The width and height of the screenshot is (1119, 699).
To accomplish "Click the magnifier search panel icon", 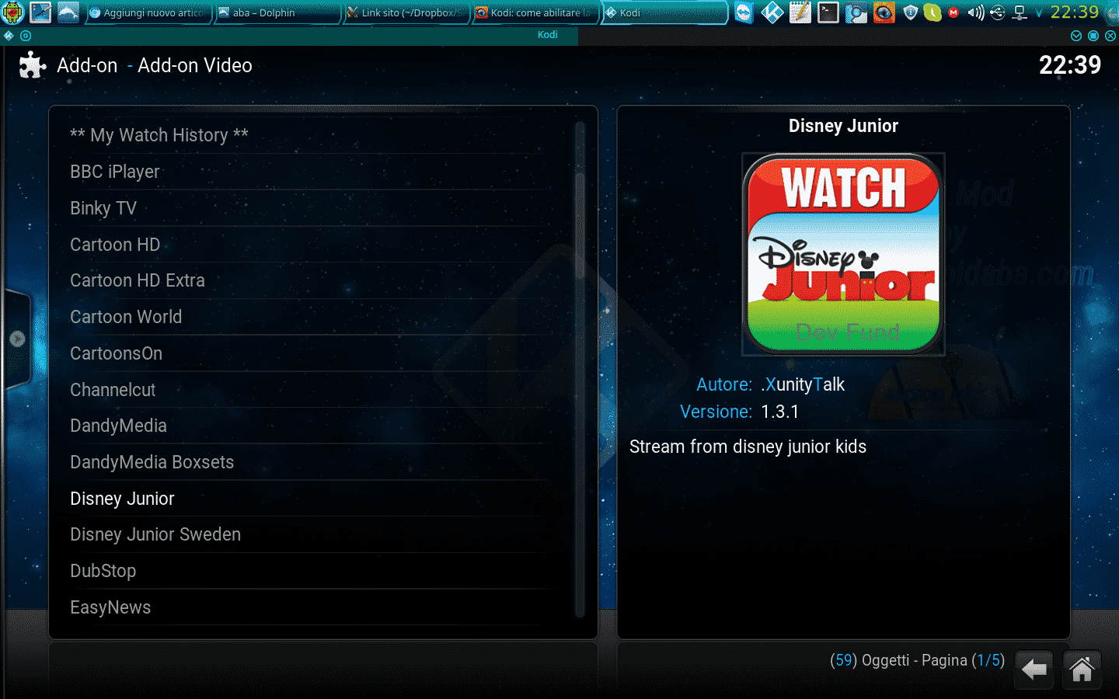I will click(x=856, y=12).
